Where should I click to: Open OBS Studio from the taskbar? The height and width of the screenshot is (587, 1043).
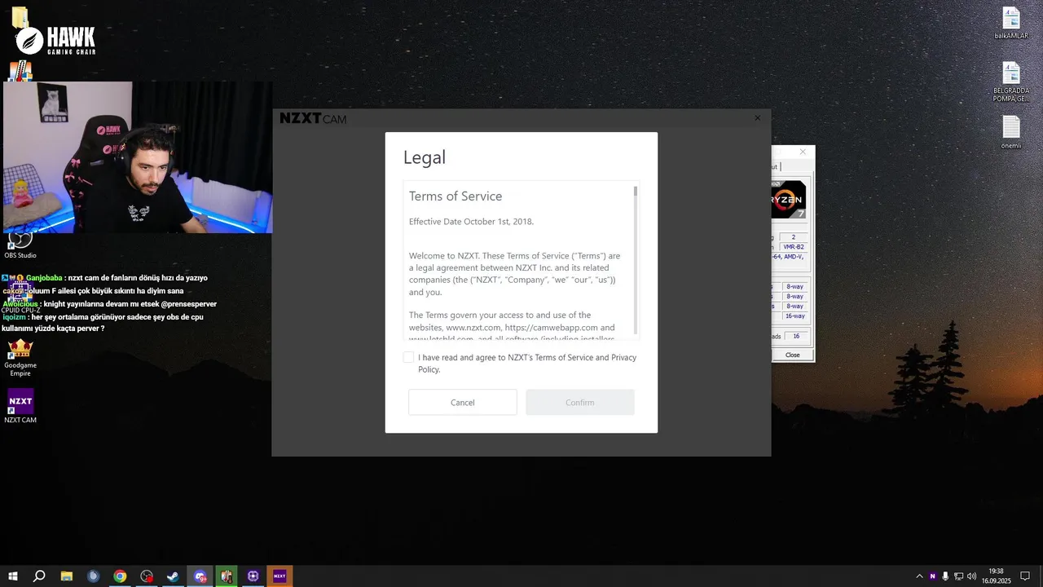[147, 576]
